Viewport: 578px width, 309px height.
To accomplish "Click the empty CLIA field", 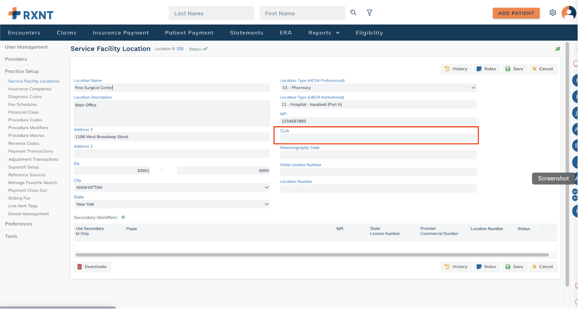I will (378, 138).
